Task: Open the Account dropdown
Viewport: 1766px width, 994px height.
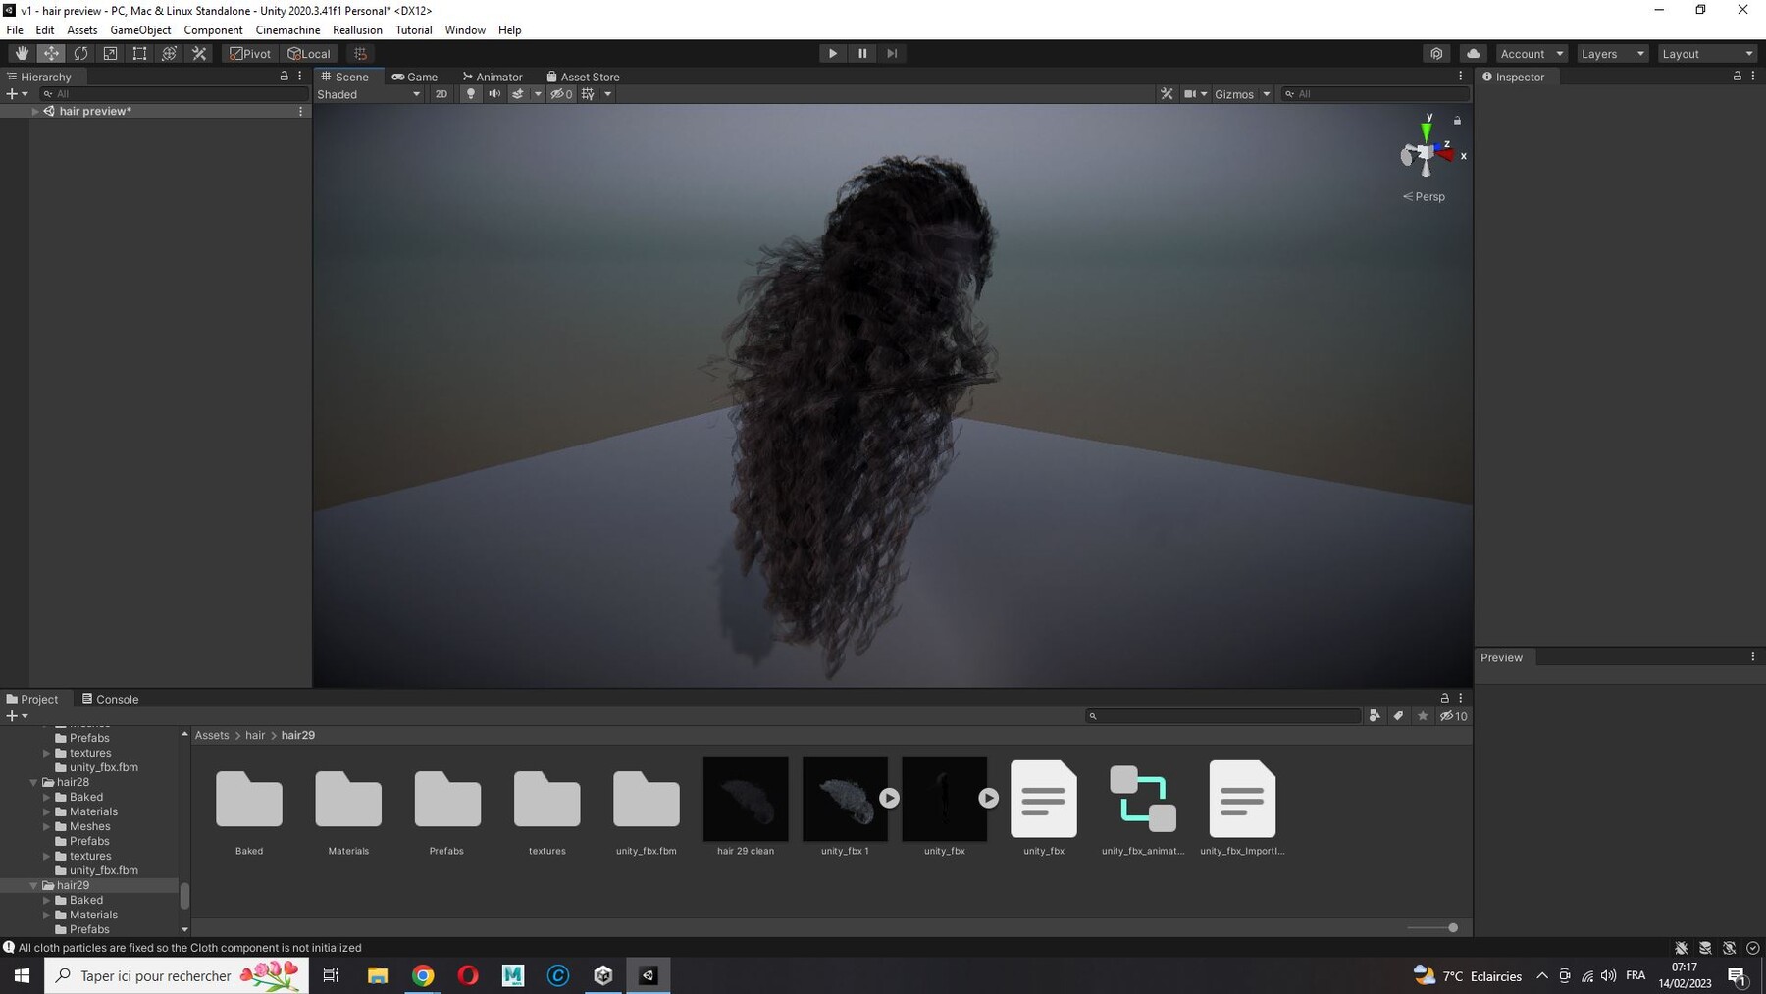Action: pos(1532,54)
